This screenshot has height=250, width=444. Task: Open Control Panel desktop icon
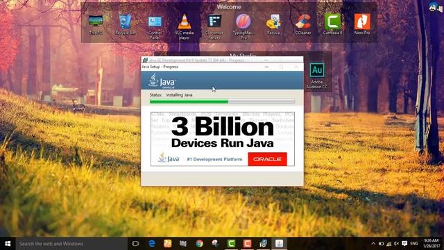pos(155,27)
